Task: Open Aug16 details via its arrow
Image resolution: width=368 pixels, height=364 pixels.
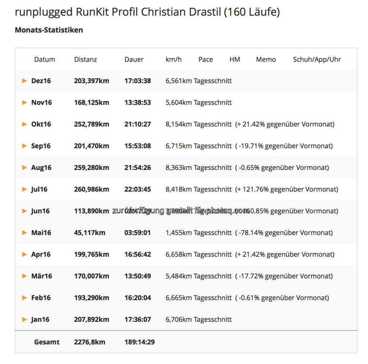Action: coord(24,167)
